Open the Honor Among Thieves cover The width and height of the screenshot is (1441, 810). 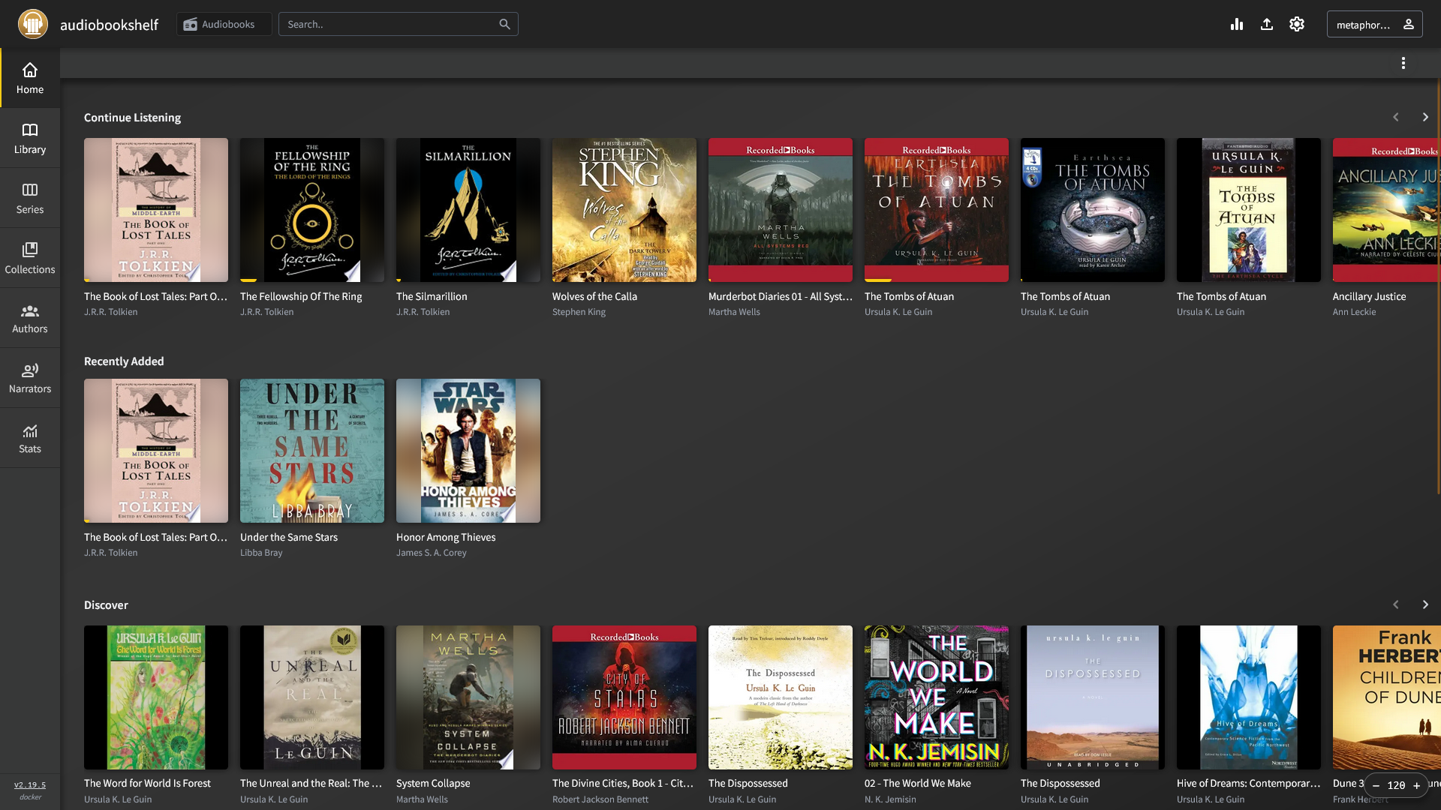[x=468, y=451]
